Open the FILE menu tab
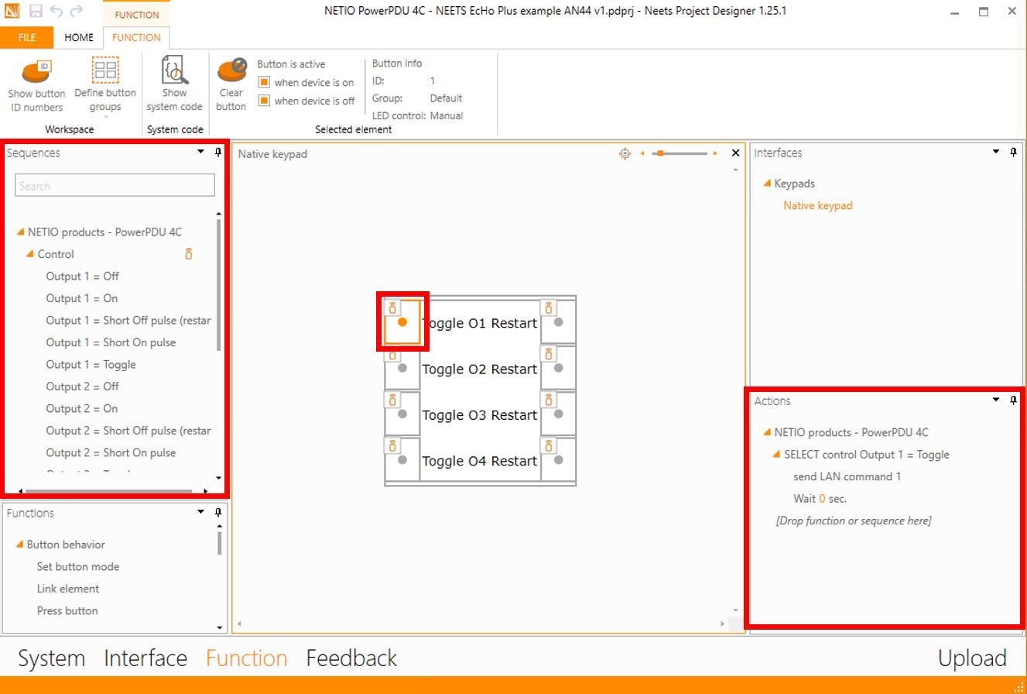This screenshot has height=694, width=1027. [x=27, y=37]
